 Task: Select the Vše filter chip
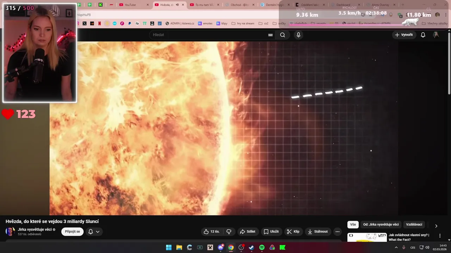tap(353, 225)
